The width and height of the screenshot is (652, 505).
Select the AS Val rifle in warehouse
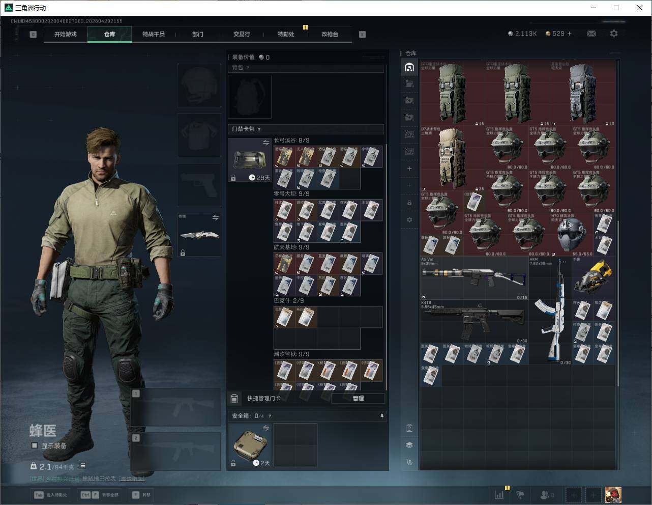[x=474, y=278]
